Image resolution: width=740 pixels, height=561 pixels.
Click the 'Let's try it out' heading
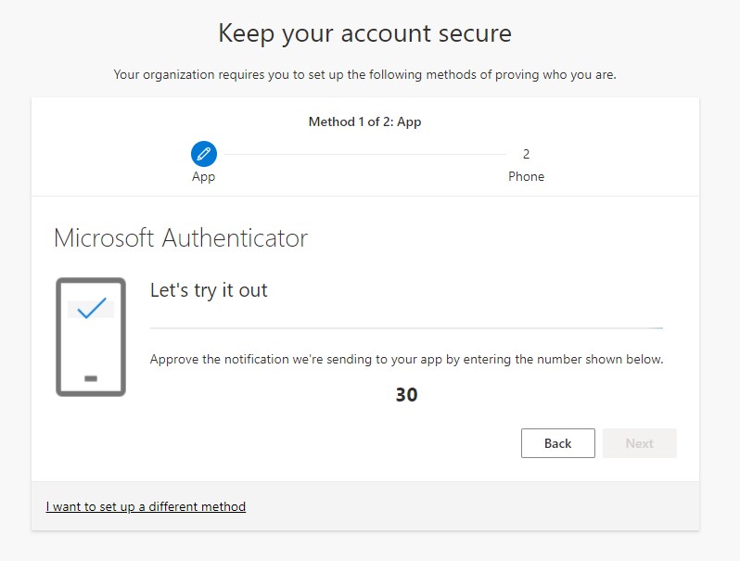click(209, 290)
